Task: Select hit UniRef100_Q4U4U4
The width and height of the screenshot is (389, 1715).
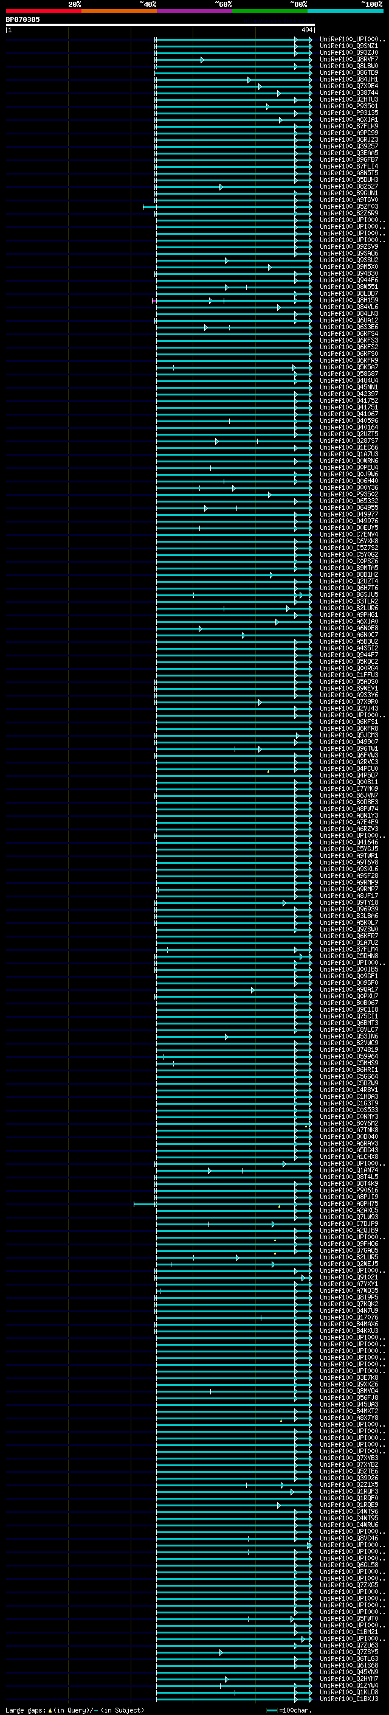Action: pos(349,381)
